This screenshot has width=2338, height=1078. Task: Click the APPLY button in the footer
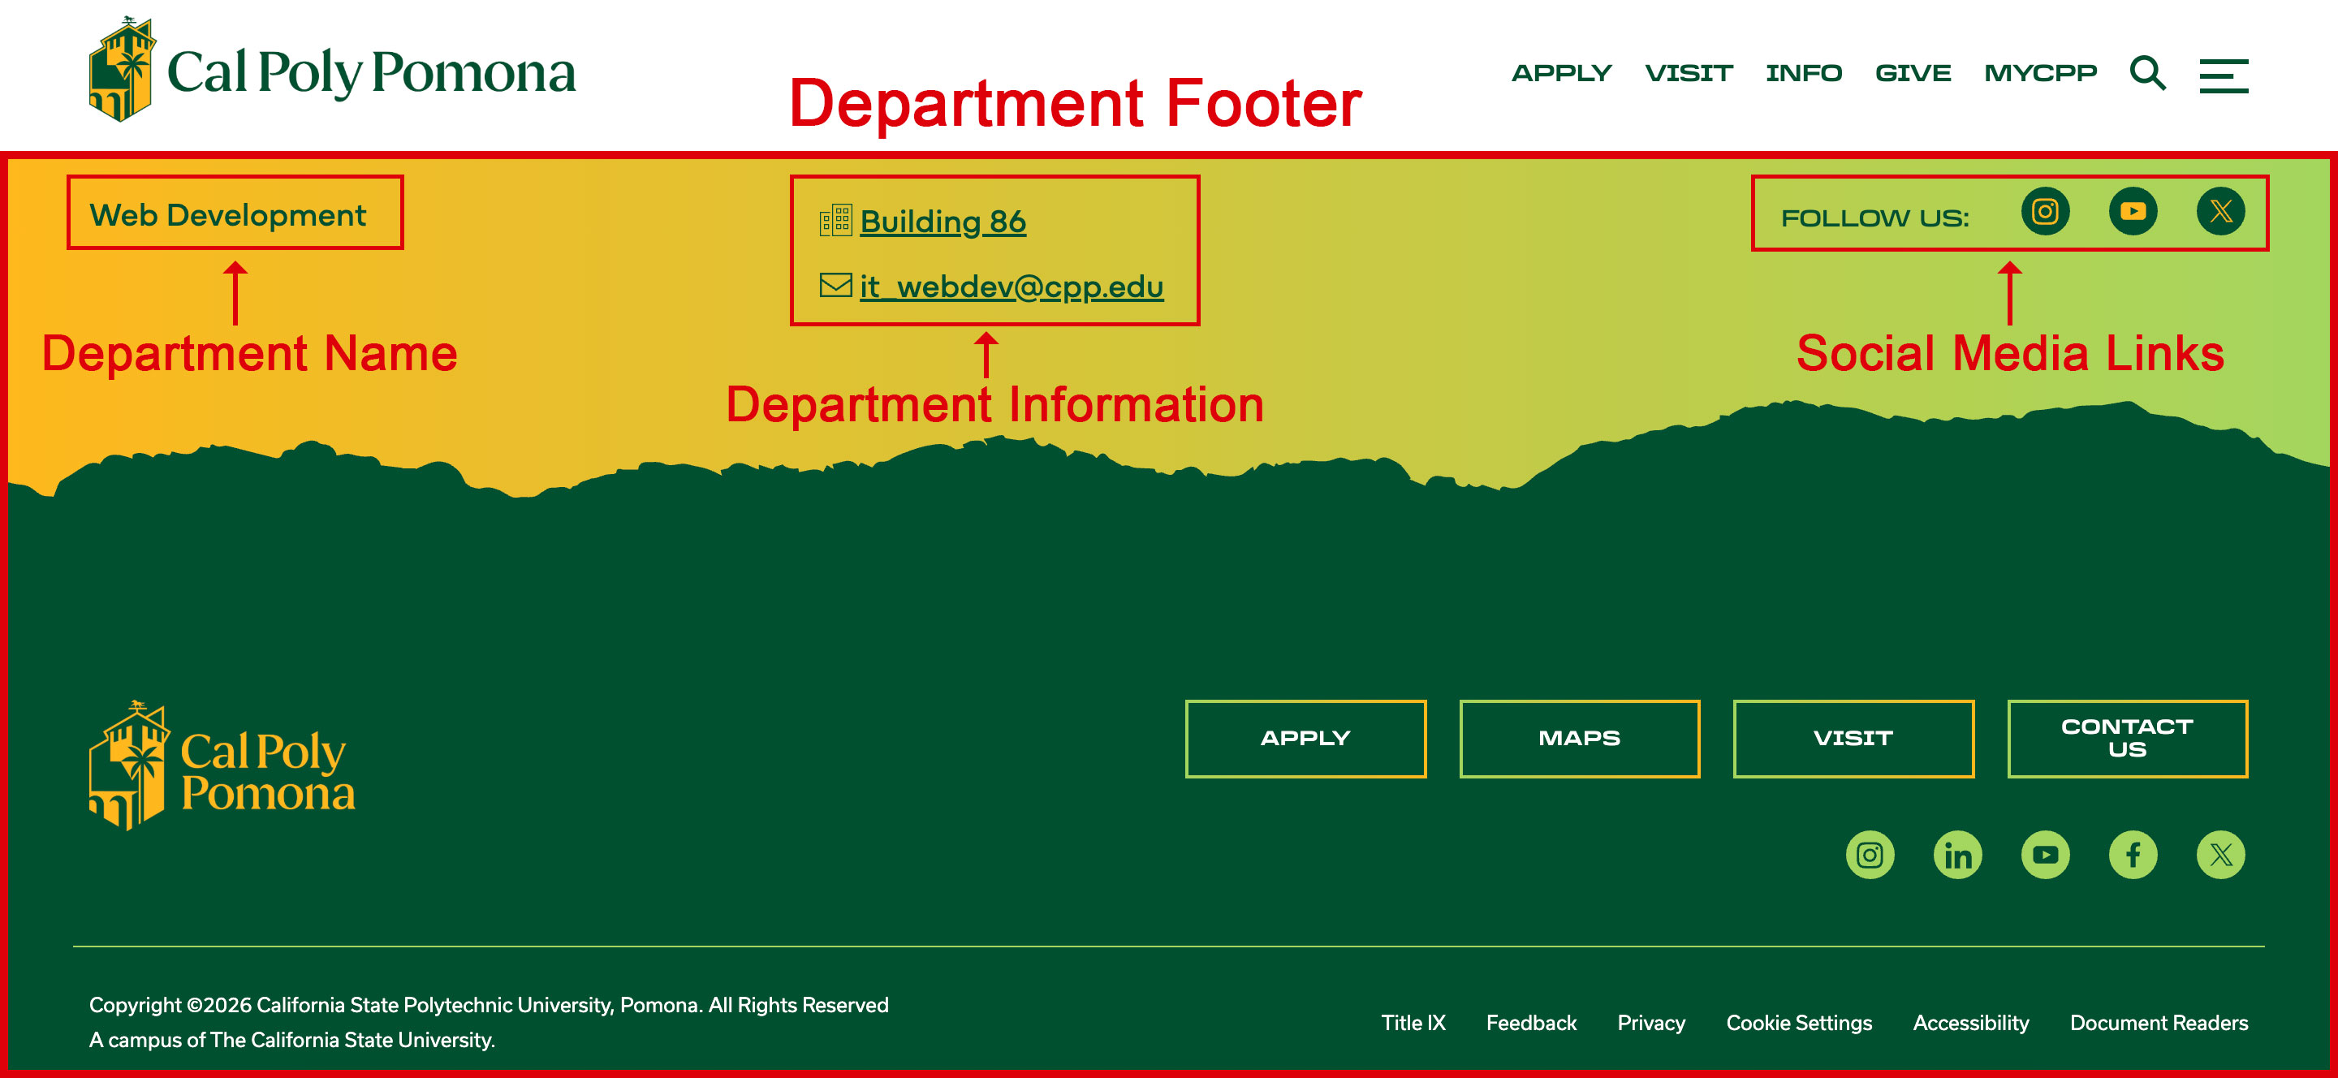(x=1305, y=739)
